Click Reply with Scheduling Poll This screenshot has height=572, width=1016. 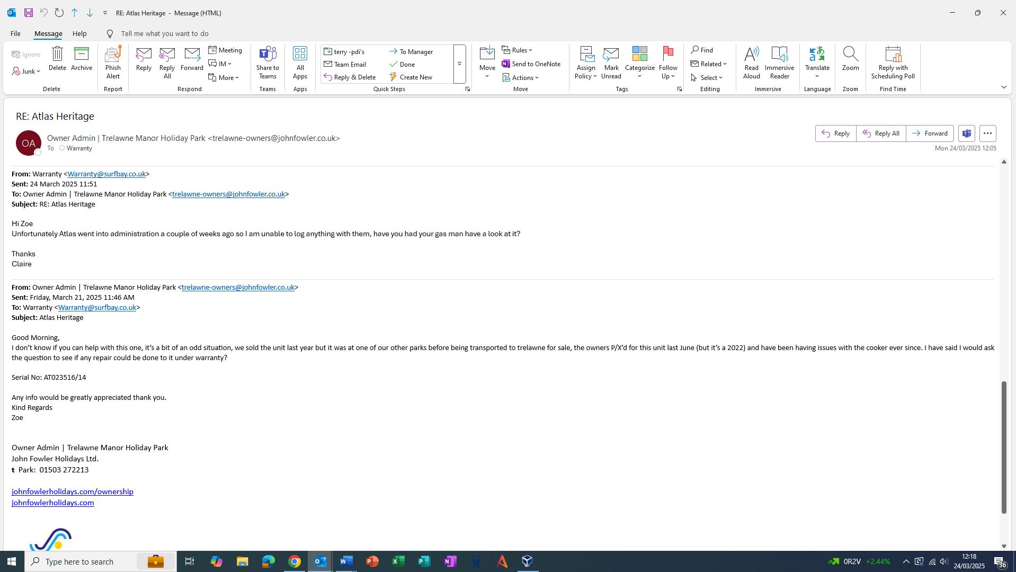click(893, 62)
